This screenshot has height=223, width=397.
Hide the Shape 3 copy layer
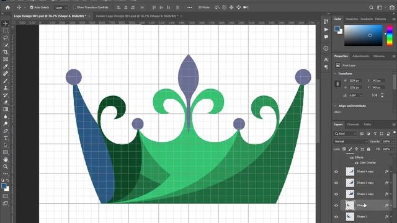tap(336, 183)
